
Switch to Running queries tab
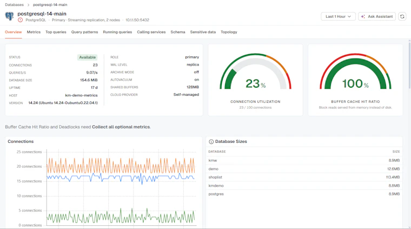click(117, 32)
